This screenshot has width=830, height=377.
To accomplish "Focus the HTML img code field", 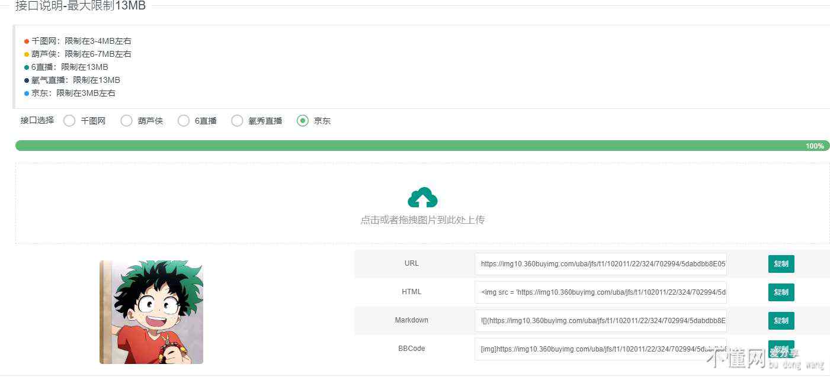I will (x=600, y=292).
